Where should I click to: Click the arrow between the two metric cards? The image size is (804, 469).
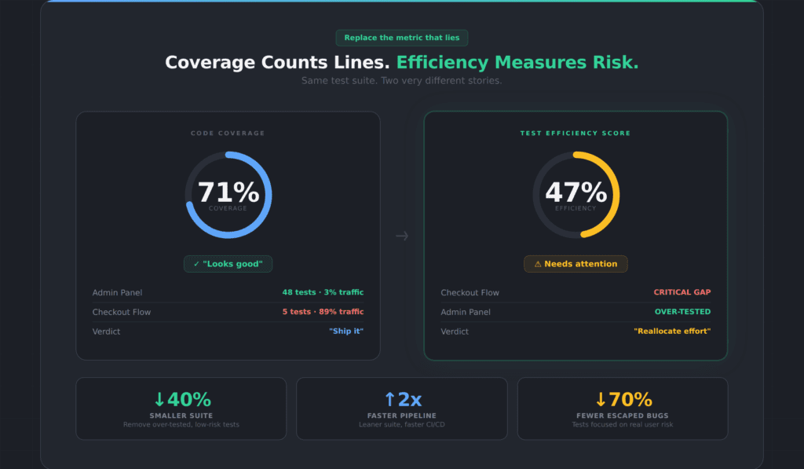[x=402, y=236]
